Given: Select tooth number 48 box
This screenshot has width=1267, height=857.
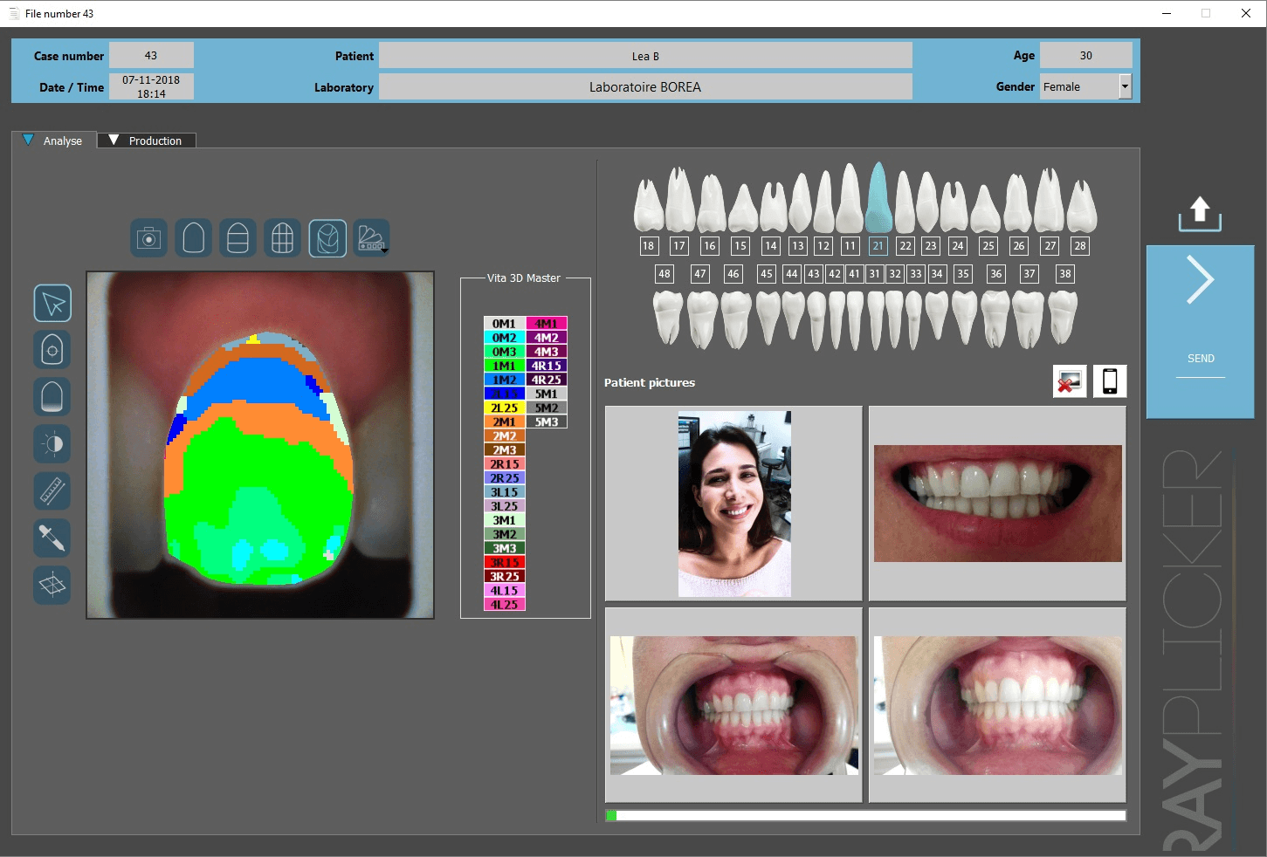Looking at the screenshot, I should point(664,274).
